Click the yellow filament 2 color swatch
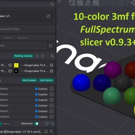The image size is (135, 135). click(16, 65)
